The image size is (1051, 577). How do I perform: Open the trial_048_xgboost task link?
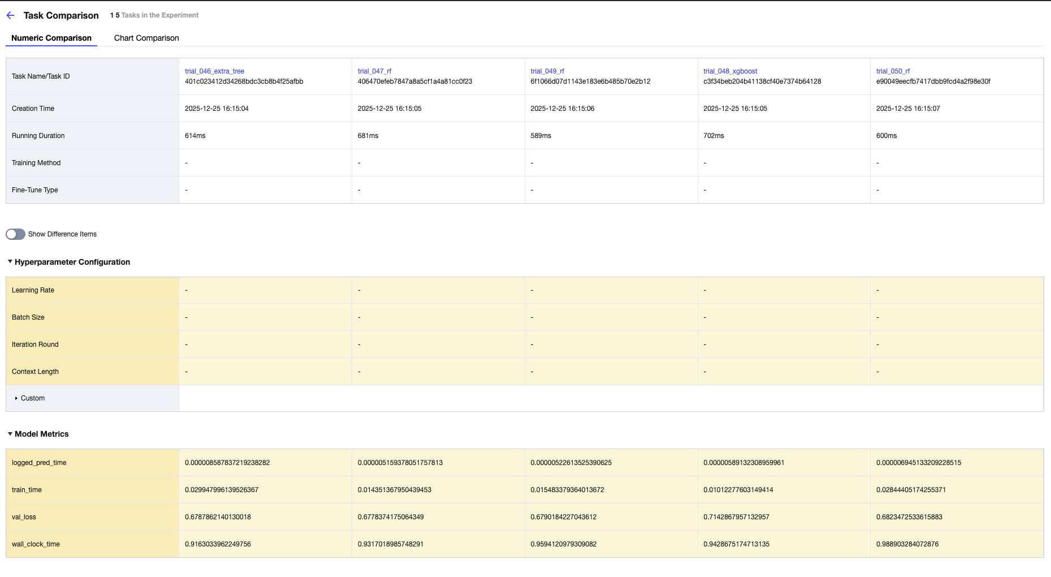coord(730,71)
